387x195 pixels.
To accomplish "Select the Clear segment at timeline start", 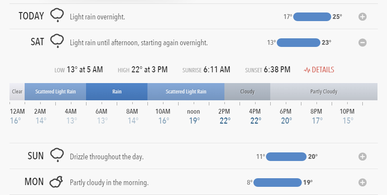I will coord(17,92).
